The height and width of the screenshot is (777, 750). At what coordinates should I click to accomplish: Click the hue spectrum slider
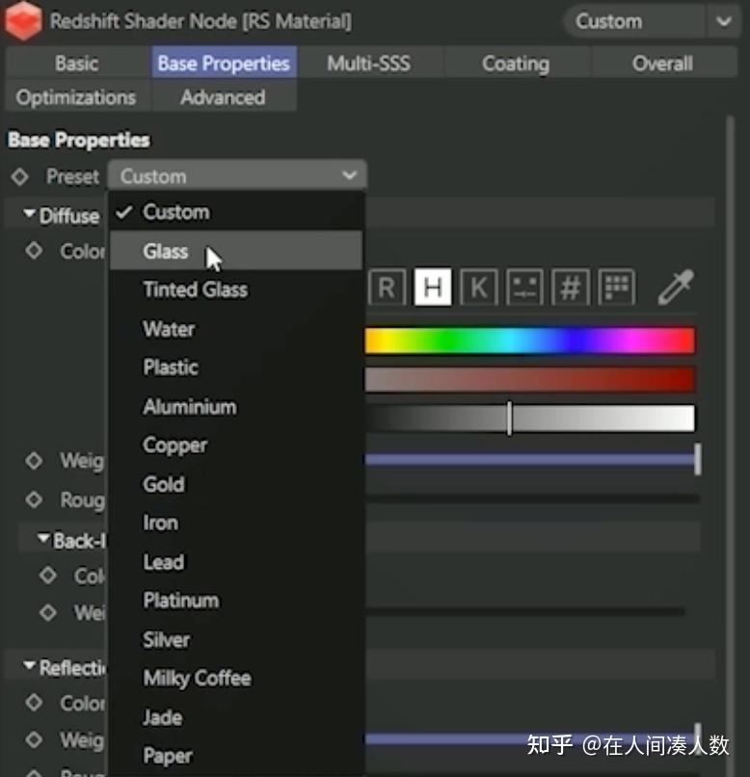point(530,339)
